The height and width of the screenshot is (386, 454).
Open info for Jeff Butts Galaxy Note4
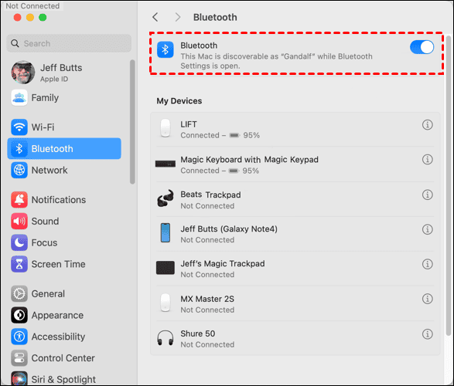[427, 229]
